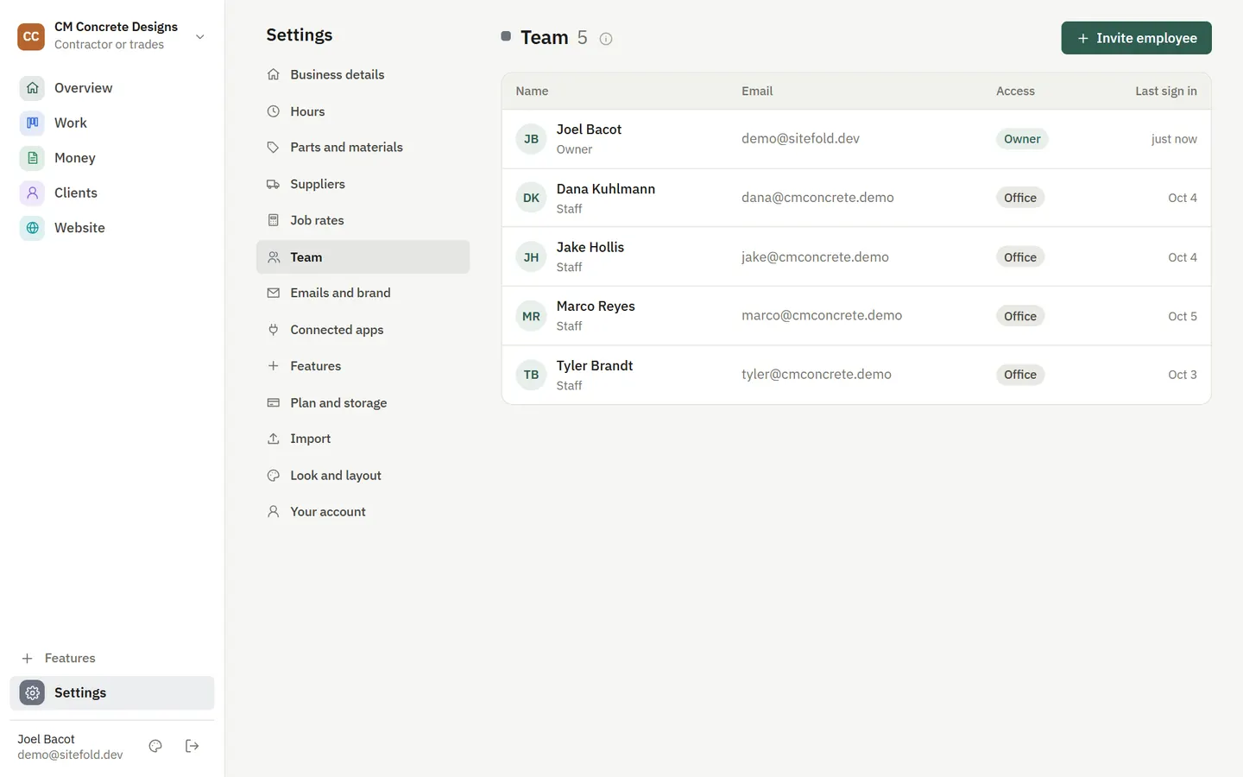This screenshot has height=777, width=1243.
Task: Click the JH avatar for Jake Hollis
Action: 531,257
